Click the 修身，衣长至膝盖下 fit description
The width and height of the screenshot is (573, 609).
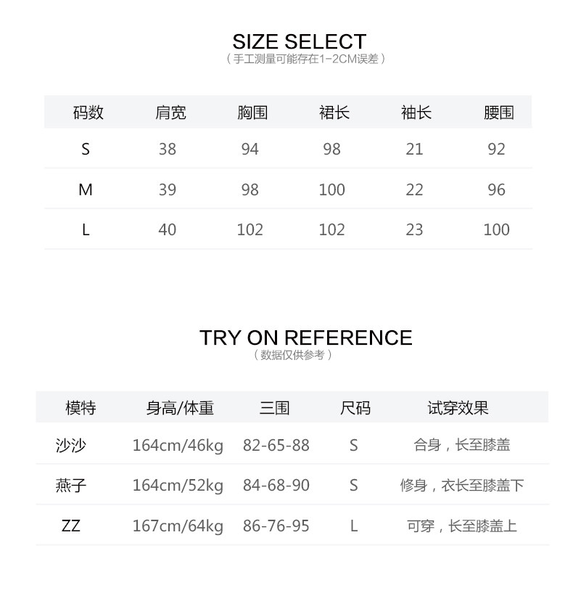[462, 485]
